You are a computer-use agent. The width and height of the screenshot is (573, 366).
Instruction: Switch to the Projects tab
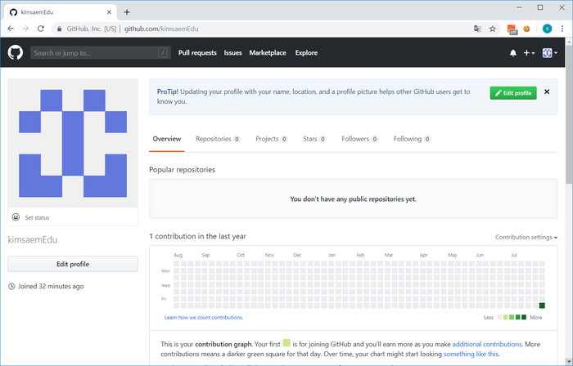pyautogui.click(x=272, y=139)
